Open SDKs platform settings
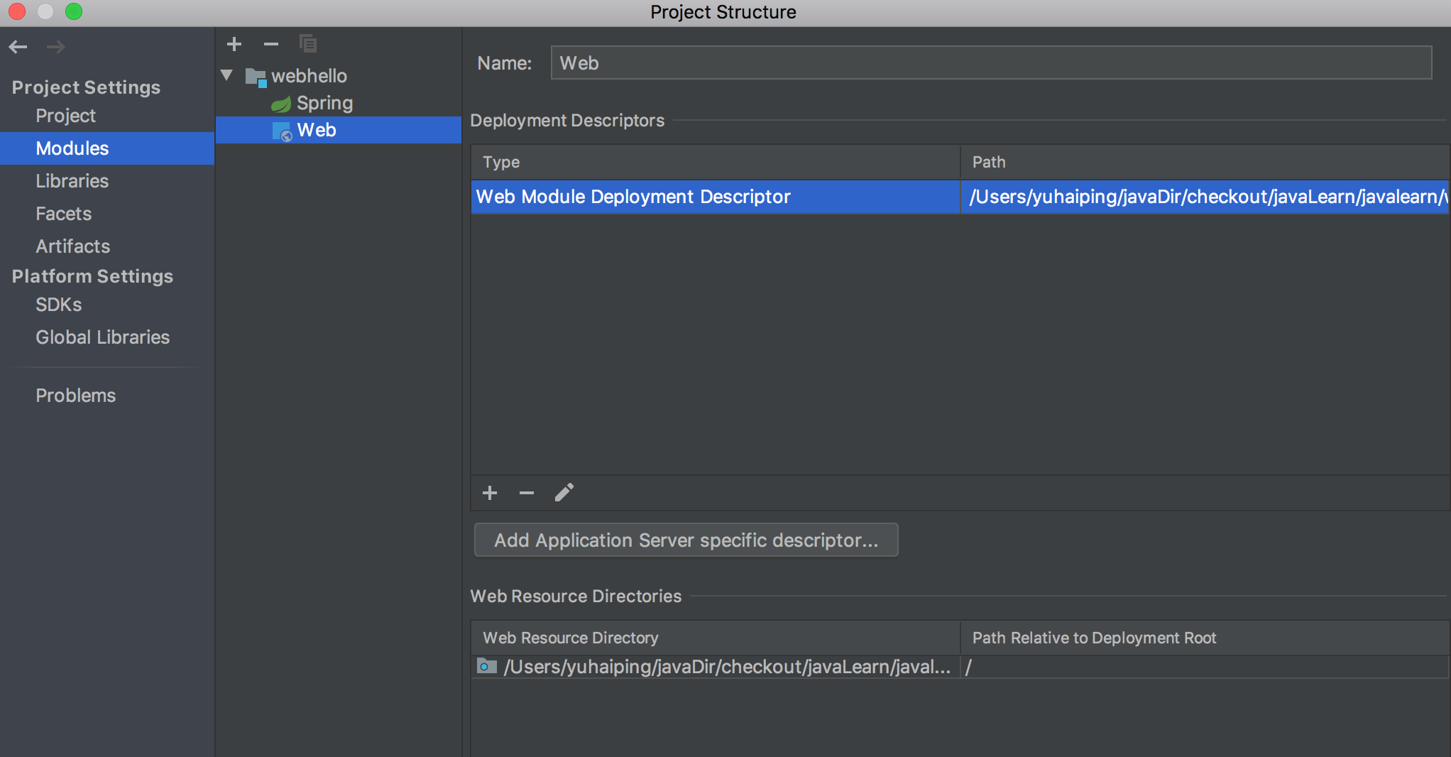 [x=58, y=305]
